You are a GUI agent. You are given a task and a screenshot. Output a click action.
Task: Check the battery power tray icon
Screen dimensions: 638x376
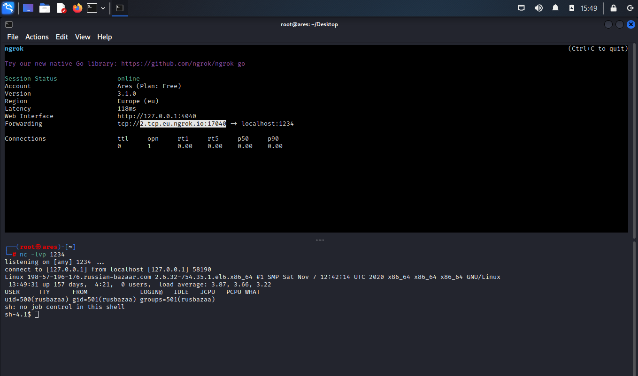click(571, 8)
